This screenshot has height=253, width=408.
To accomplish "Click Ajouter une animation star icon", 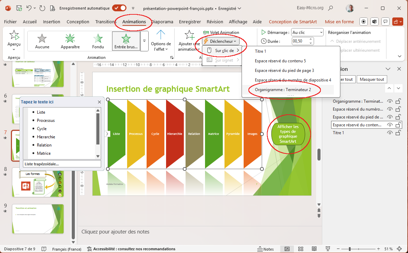I will (x=189, y=36).
